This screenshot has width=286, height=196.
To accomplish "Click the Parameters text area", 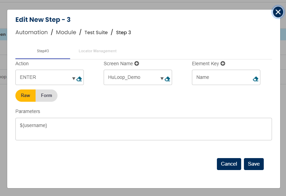I will tap(144, 129).
